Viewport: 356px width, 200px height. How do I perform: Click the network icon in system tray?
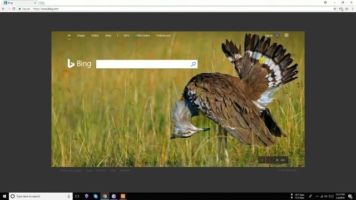[x=322, y=196]
